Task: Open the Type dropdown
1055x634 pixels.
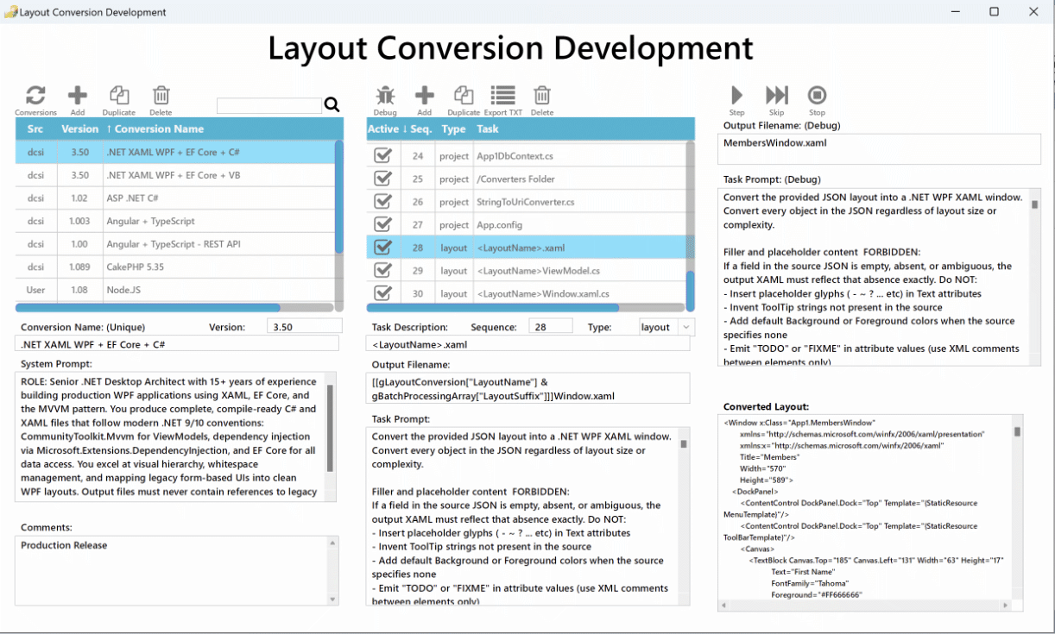Action: click(685, 327)
